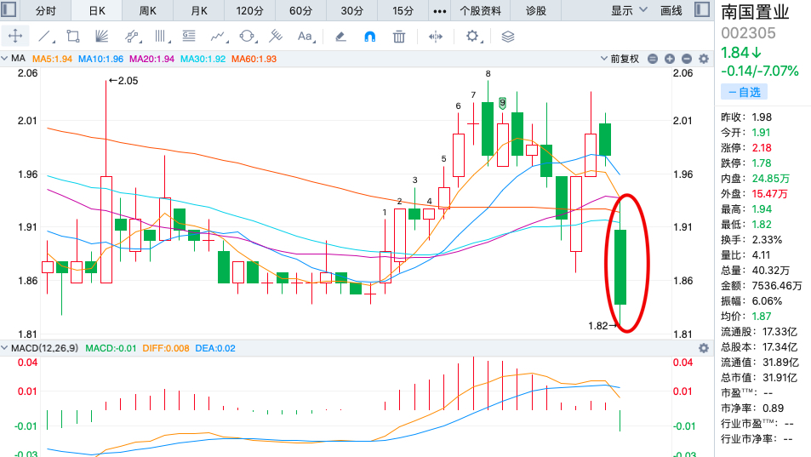Screen dimensions: 811x457
Task: Open MA indicator settings gear
Action: (x=704, y=59)
